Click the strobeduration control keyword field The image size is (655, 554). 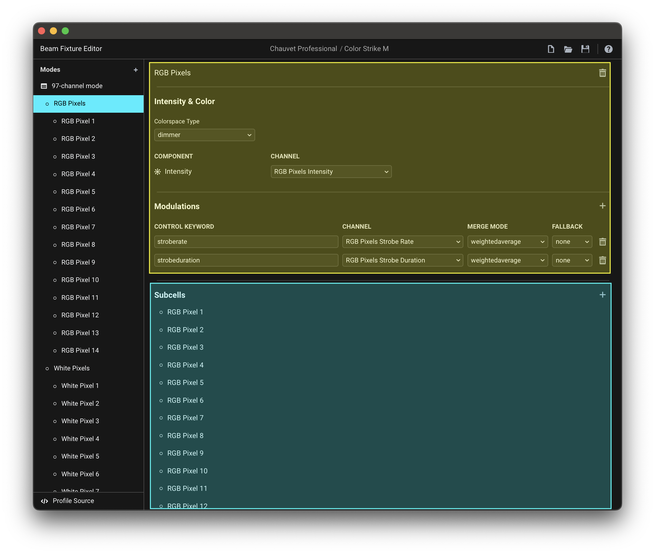tap(246, 260)
